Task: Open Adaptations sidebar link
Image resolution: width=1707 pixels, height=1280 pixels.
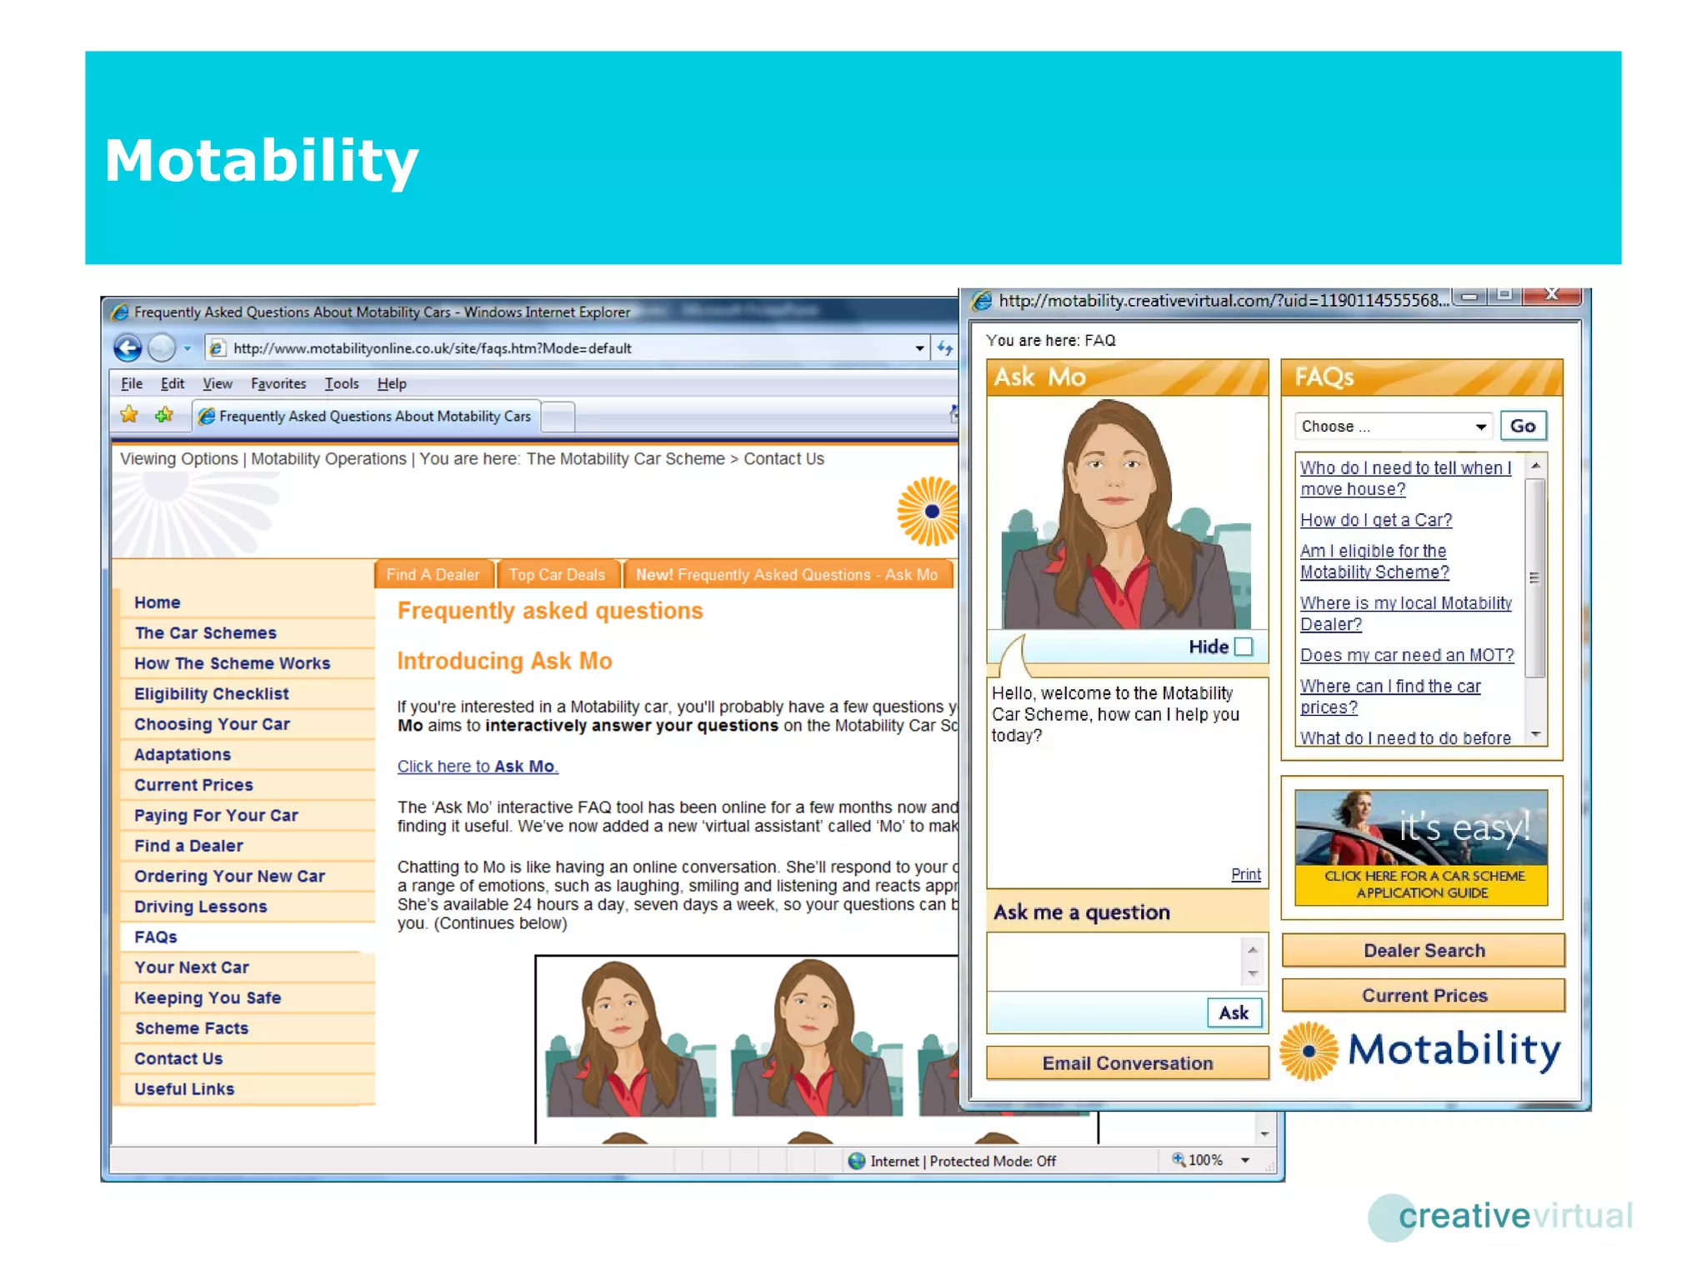Action: click(x=183, y=754)
